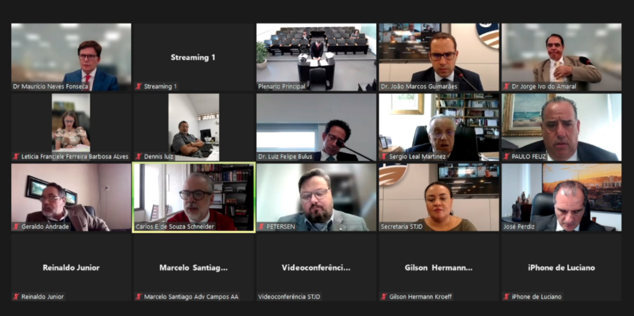
Task: Select Dr Maurício Neves Fonseca video tile
Action: [x=71, y=57]
